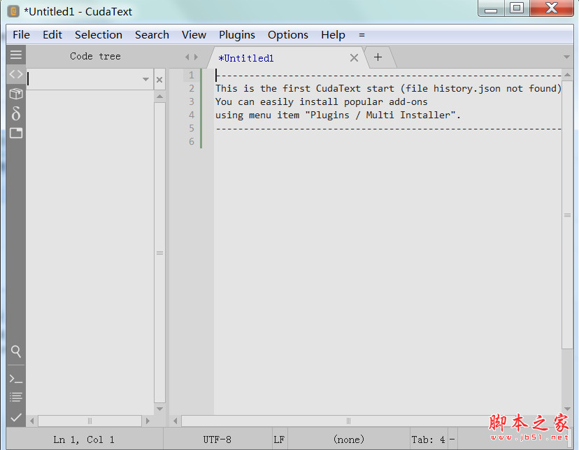The width and height of the screenshot is (579, 450).
Task: Click the Tab: 4 status bar field
Action: click(x=428, y=440)
